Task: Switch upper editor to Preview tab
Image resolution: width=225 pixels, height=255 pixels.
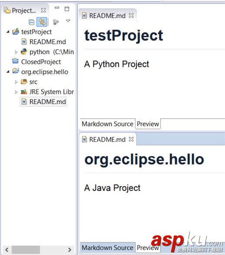Action: 148,124
